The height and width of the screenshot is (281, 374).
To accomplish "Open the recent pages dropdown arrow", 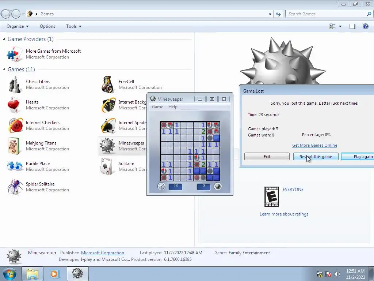I will pyautogui.click(x=23, y=14).
